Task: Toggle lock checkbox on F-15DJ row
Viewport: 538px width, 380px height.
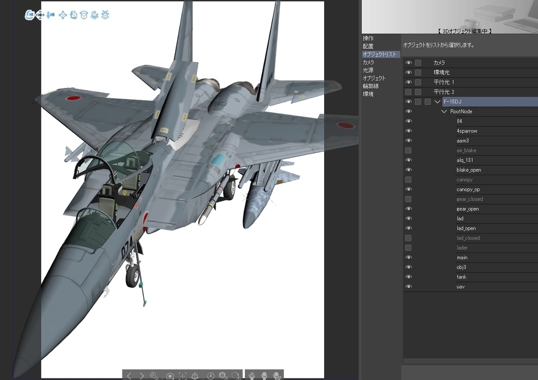Action: click(418, 102)
